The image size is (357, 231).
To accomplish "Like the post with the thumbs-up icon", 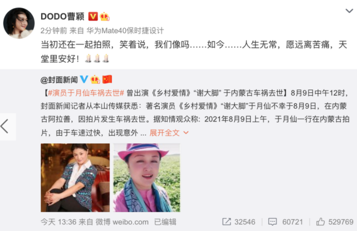I will (x=320, y=222).
